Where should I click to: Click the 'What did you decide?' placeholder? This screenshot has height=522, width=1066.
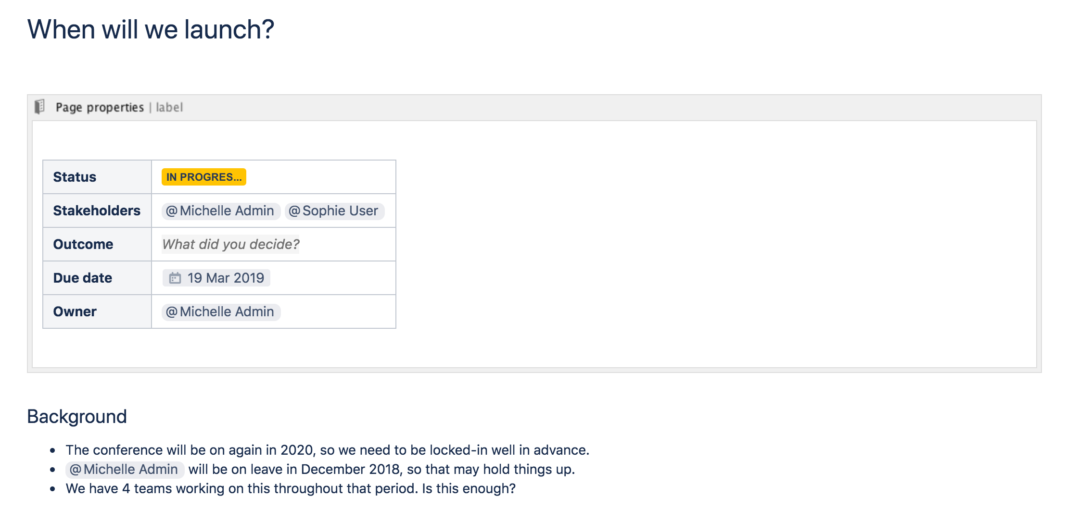click(x=230, y=244)
